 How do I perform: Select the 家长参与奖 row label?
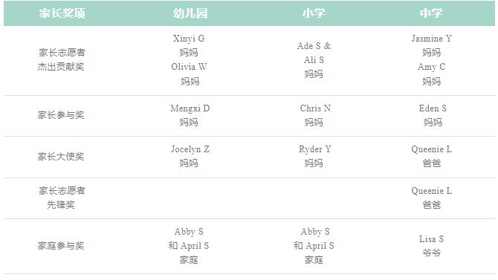pyautogui.click(x=61, y=115)
